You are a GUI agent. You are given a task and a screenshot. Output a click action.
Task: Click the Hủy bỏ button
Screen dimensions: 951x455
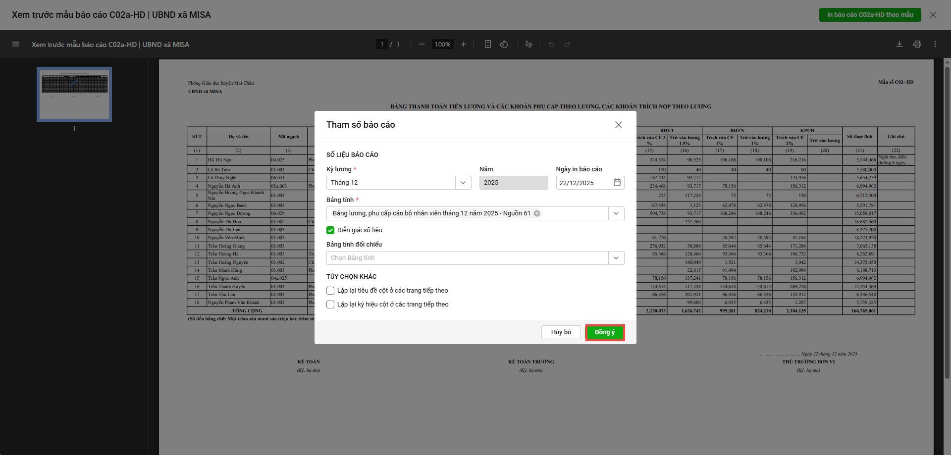[x=561, y=332]
